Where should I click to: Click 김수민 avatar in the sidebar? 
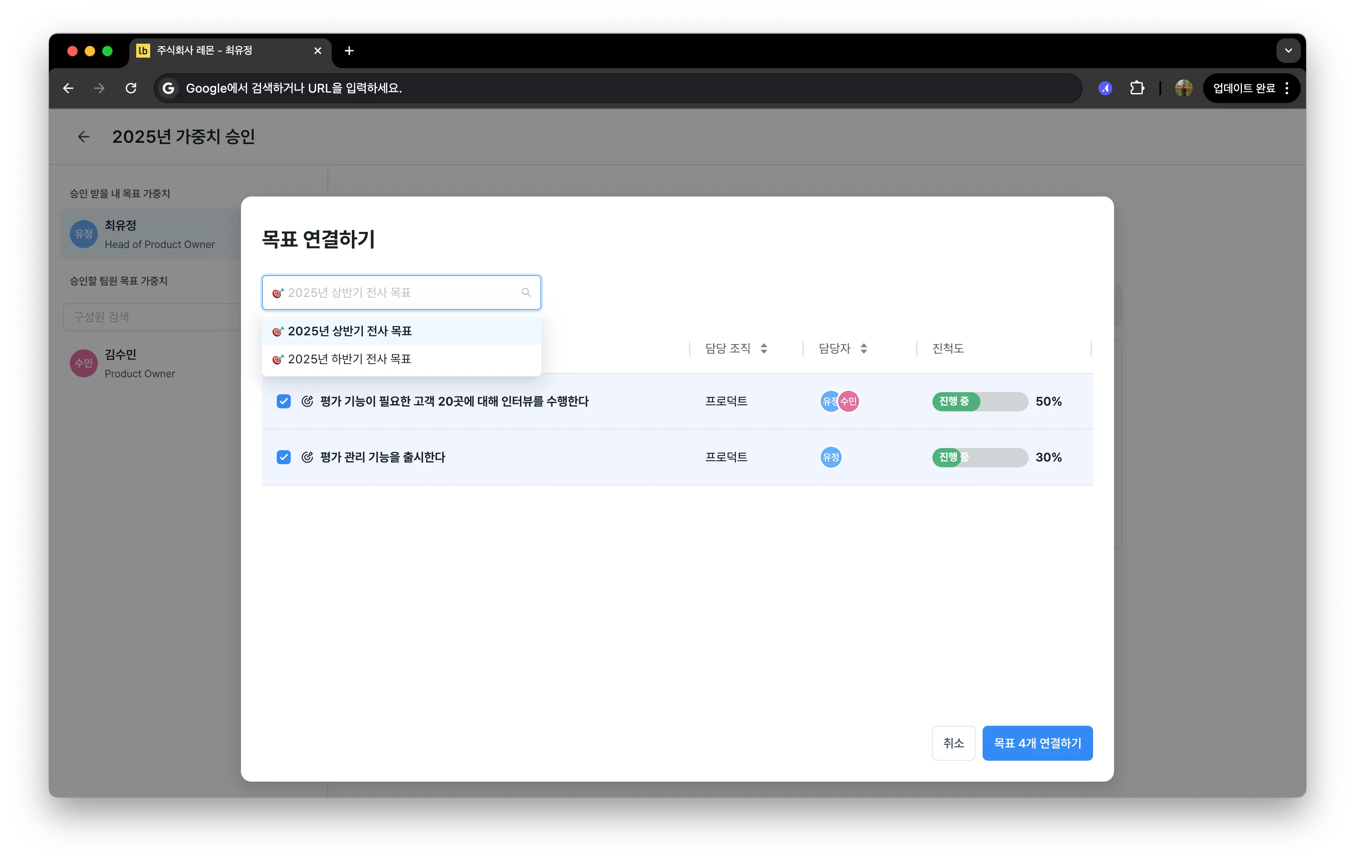click(x=84, y=363)
